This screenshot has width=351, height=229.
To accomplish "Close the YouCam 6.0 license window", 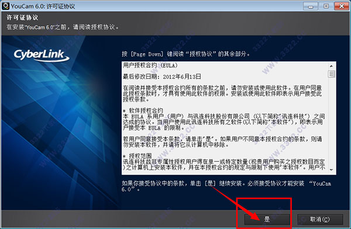I will click(342, 6).
